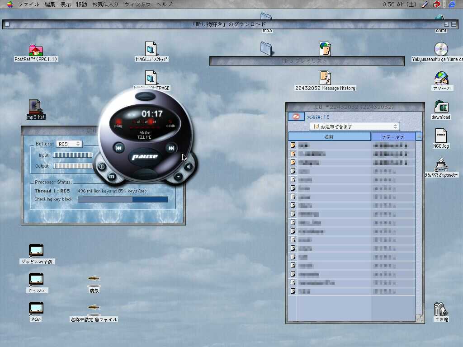Select the 22432032 Message History icon
This screenshot has width=463, height=347.
coord(325,78)
